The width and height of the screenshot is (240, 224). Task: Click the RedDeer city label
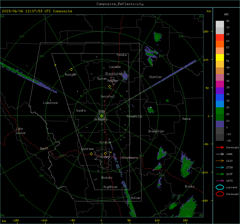(x=113, y=81)
